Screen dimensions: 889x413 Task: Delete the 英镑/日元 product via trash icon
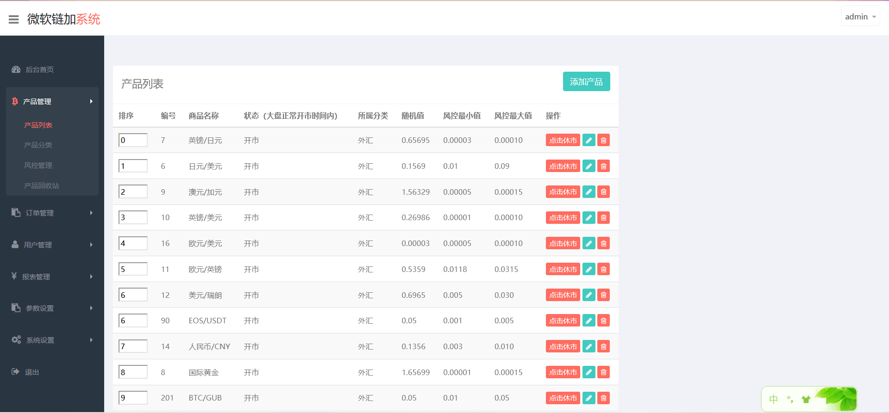pyautogui.click(x=603, y=140)
